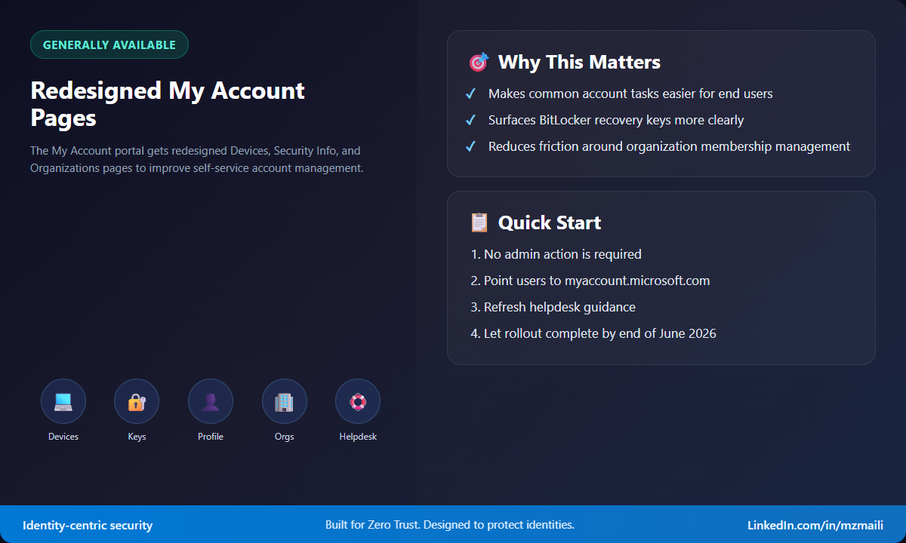
Task: Click 'Identity-centric security' in the footer
Action: coord(88,525)
